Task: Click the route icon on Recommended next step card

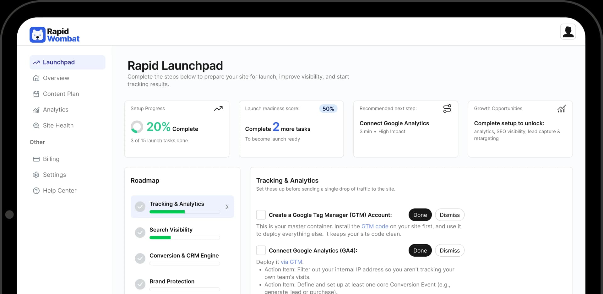Action: point(447,108)
